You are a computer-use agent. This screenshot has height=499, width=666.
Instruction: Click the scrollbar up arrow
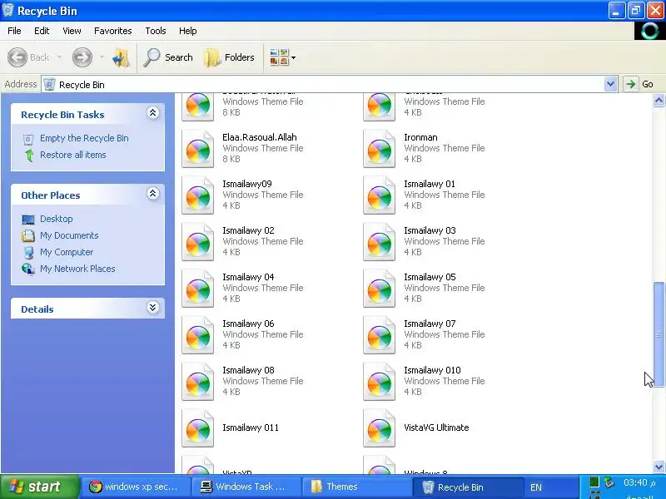click(659, 101)
